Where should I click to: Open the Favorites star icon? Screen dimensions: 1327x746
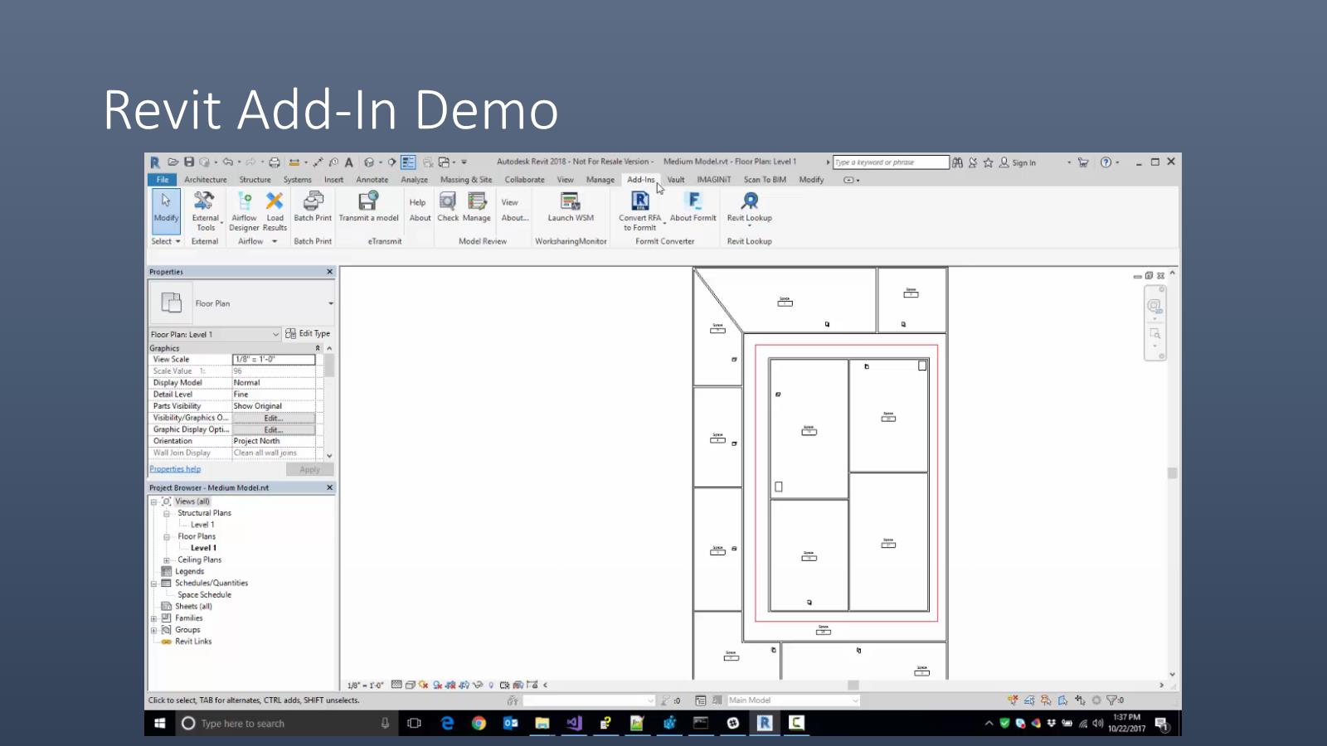988,162
